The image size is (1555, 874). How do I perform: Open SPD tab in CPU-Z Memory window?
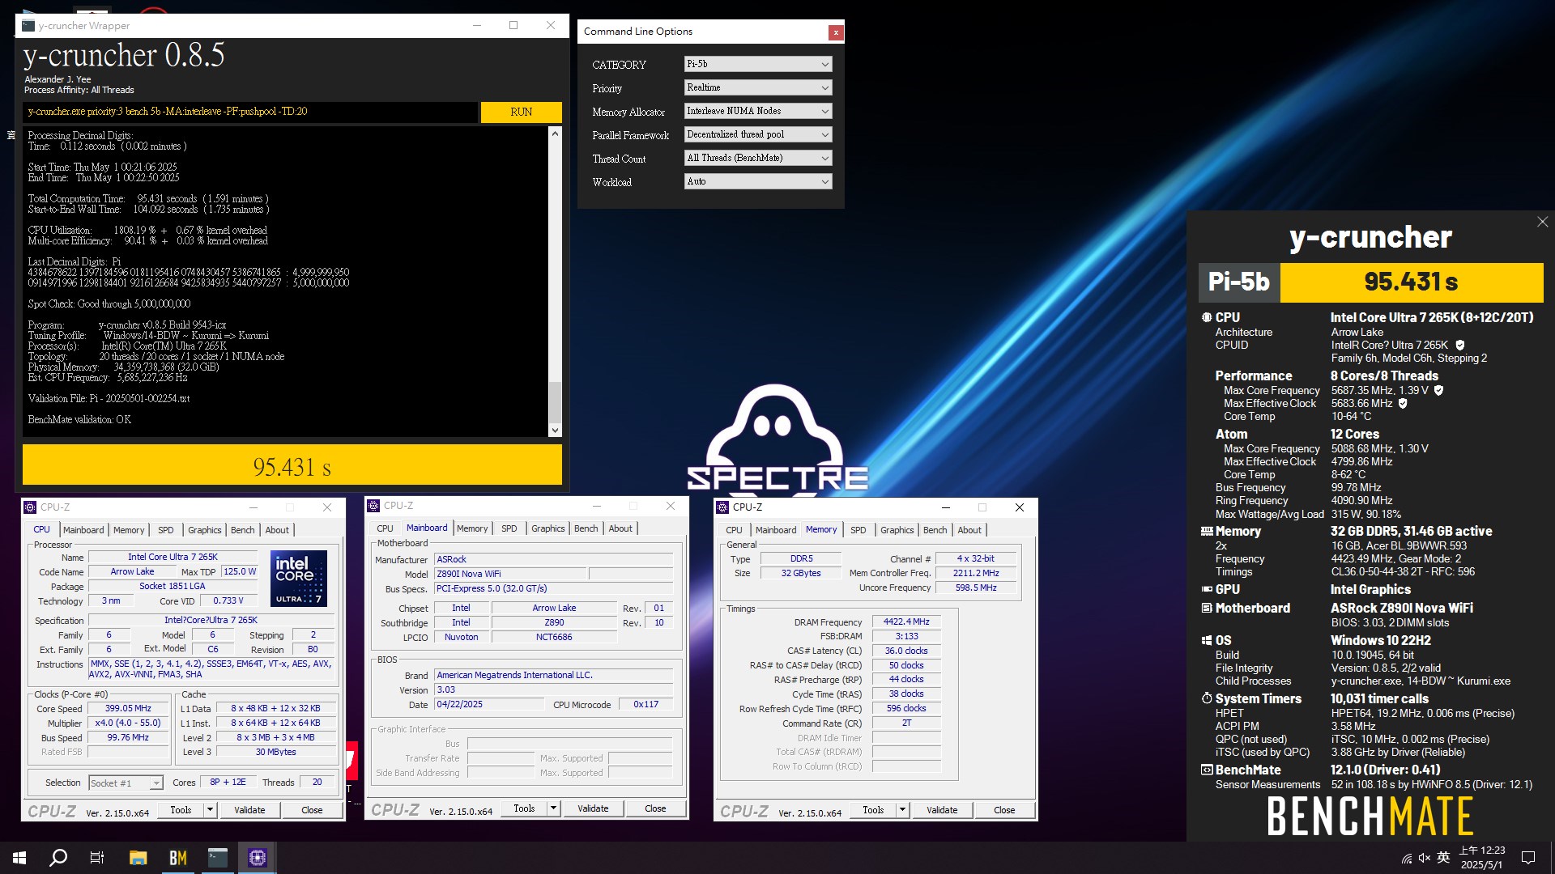pyautogui.click(x=858, y=530)
